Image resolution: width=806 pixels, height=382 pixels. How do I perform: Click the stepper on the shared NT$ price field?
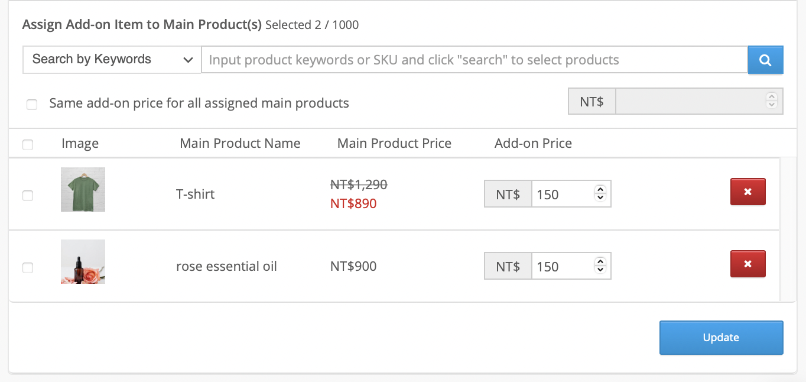point(771,101)
